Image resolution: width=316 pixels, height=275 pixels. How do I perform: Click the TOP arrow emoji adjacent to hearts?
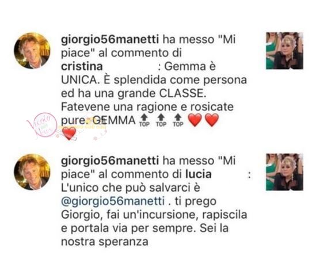pos(178,120)
